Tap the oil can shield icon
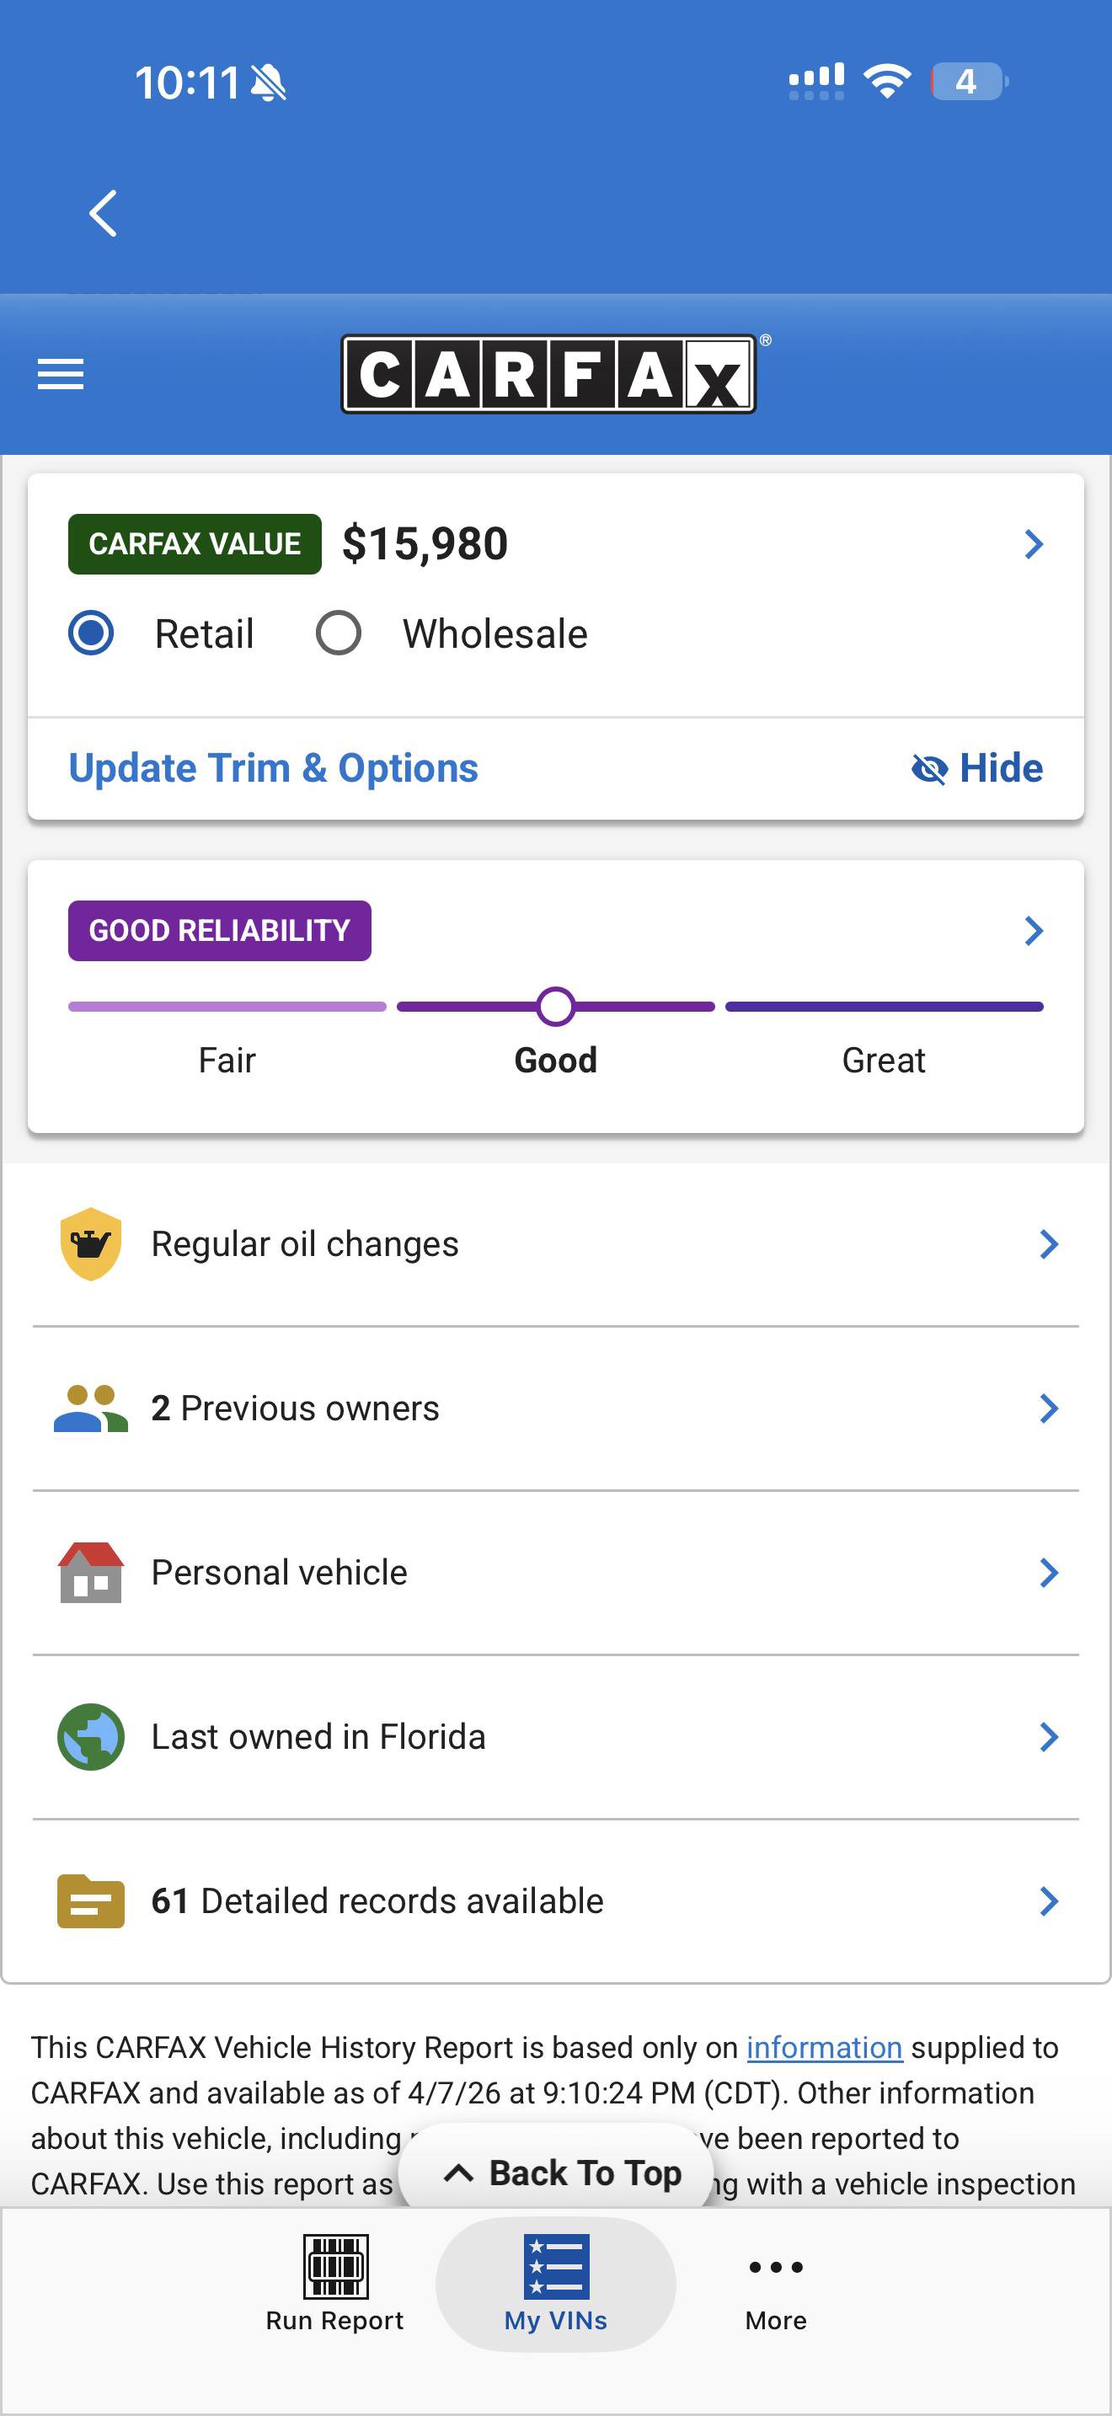1112x2416 pixels. (x=91, y=1243)
